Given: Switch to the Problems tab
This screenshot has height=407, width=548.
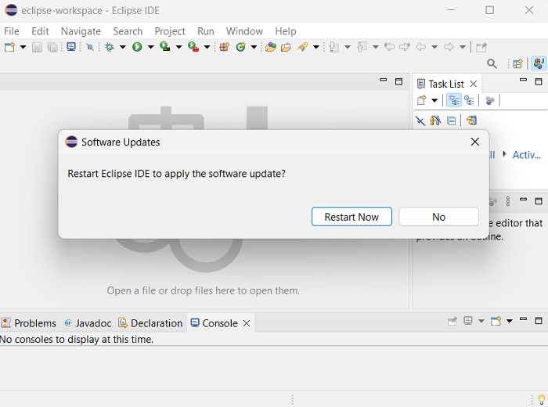Looking at the screenshot, I should 29,323.
